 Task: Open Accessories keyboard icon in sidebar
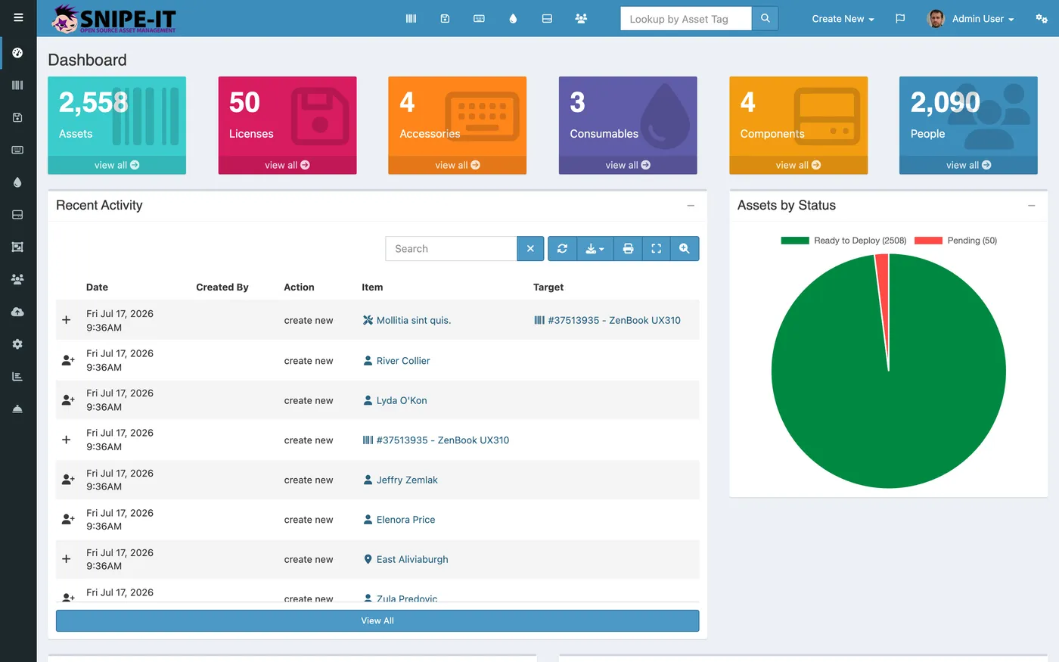point(17,150)
